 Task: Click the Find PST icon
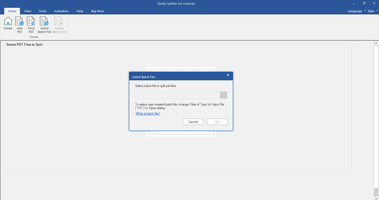tap(31, 25)
